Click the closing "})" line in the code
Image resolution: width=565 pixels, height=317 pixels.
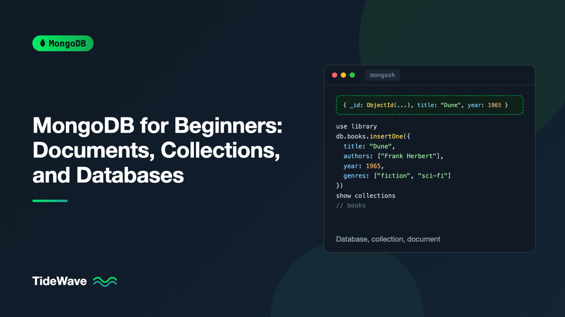pyautogui.click(x=340, y=186)
